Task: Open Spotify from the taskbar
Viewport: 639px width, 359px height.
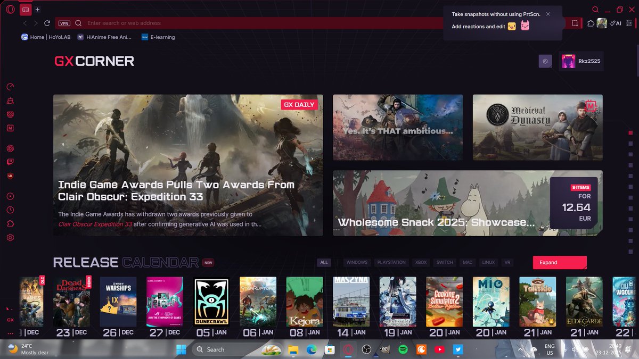Action: pyautogui.click(x=403, y=349)
